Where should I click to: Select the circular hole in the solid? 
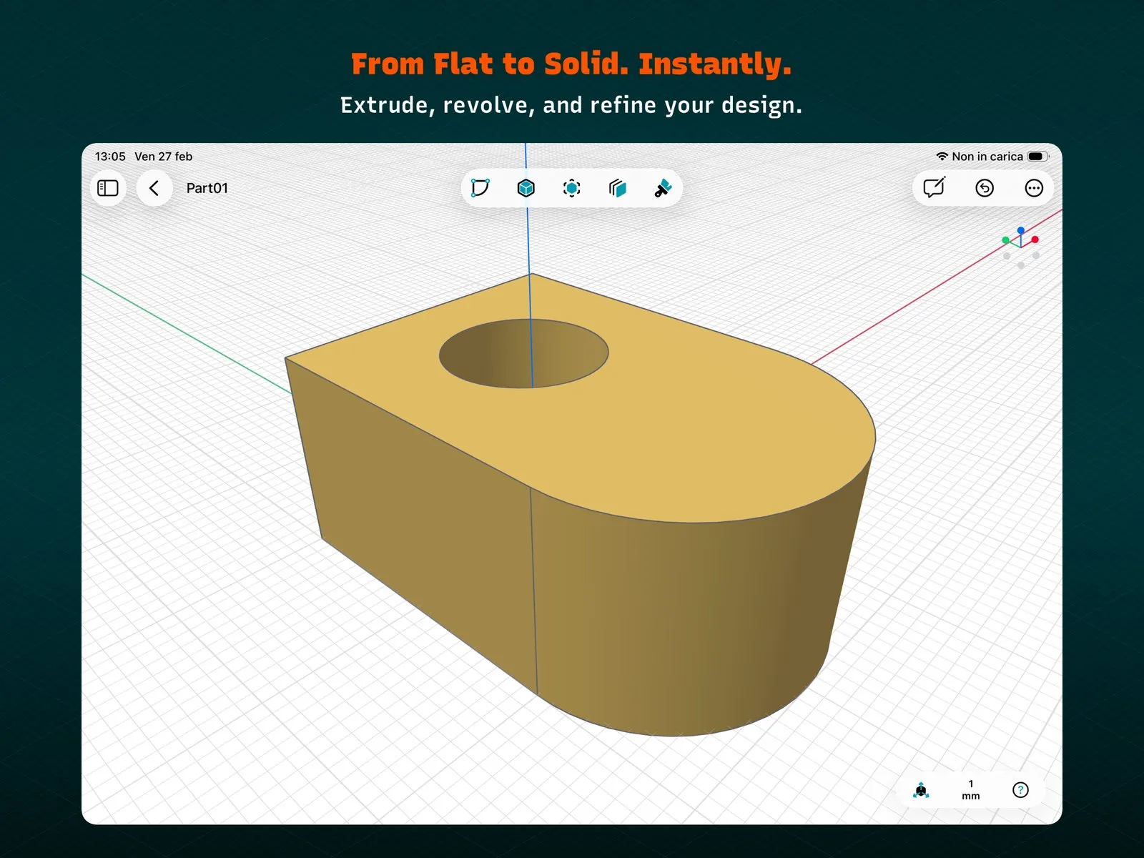pos(523,353)
